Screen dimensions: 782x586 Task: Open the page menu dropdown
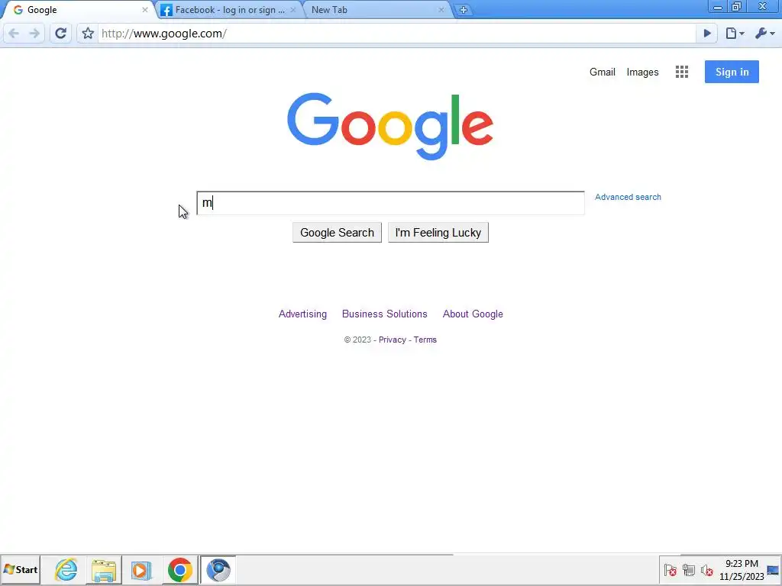click(x=735, y=34)
